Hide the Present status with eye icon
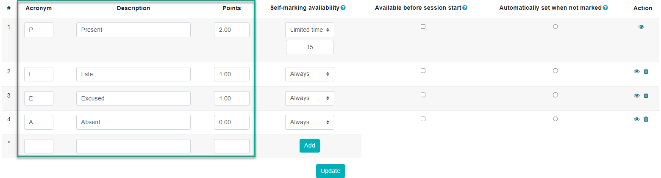The height and width of the screenshot is (178, 661). tap(641, 27)
